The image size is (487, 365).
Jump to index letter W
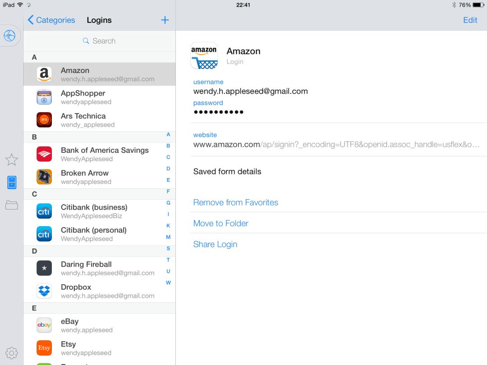pyautogui.click(x=168, y=283)
